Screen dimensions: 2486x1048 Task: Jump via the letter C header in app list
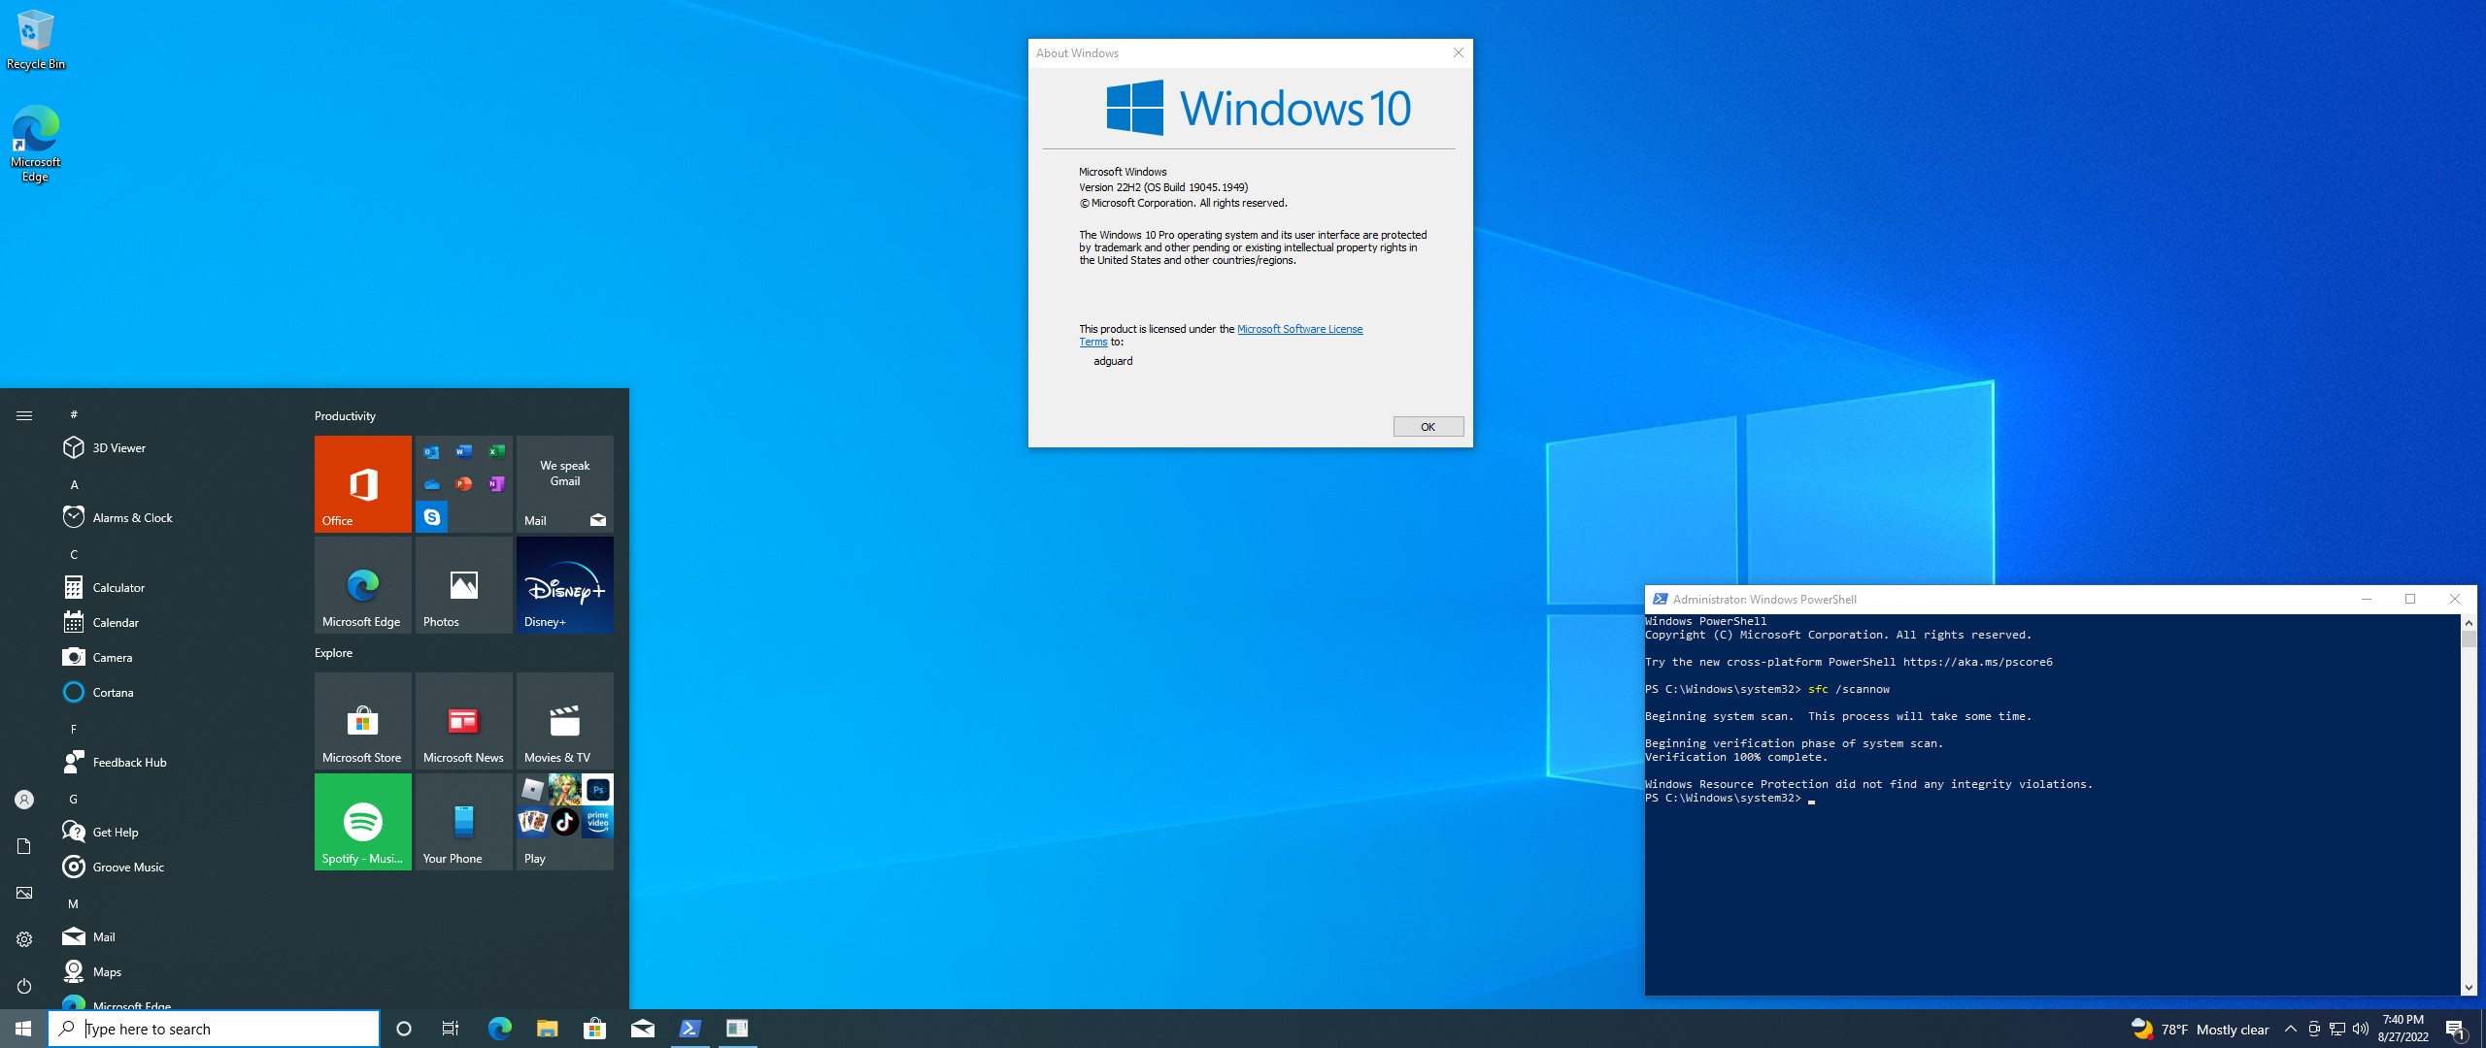[x=74, y=554]
